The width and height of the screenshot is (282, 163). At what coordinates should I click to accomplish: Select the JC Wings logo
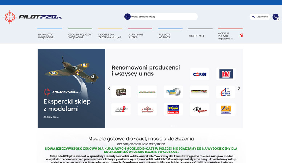(225, 92)
